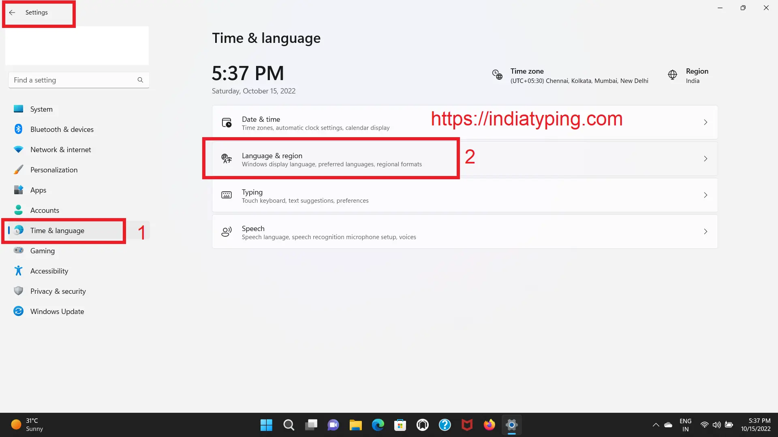Open Task View on the taskbar
Screen dimensions: 778x437
(311, 425)
